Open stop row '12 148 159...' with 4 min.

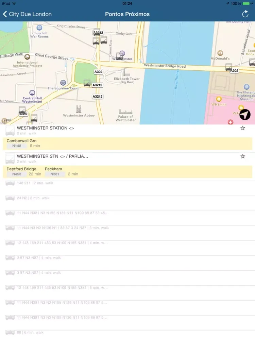(x=128, y=248)
